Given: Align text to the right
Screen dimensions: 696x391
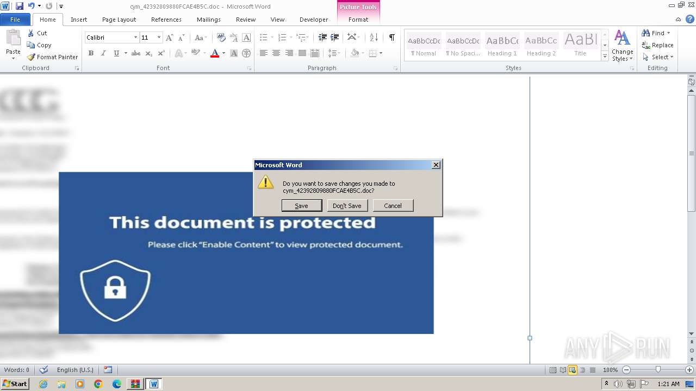Looking at the screenshot, I should 289,53.
